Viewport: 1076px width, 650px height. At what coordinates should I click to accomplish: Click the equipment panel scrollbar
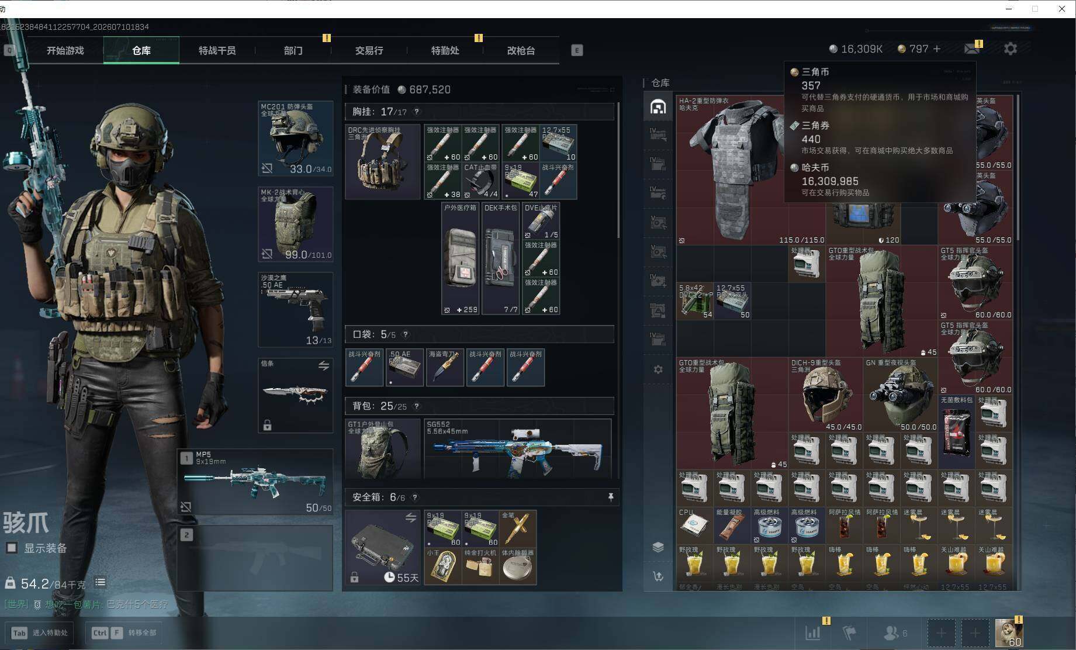point(618,171)
